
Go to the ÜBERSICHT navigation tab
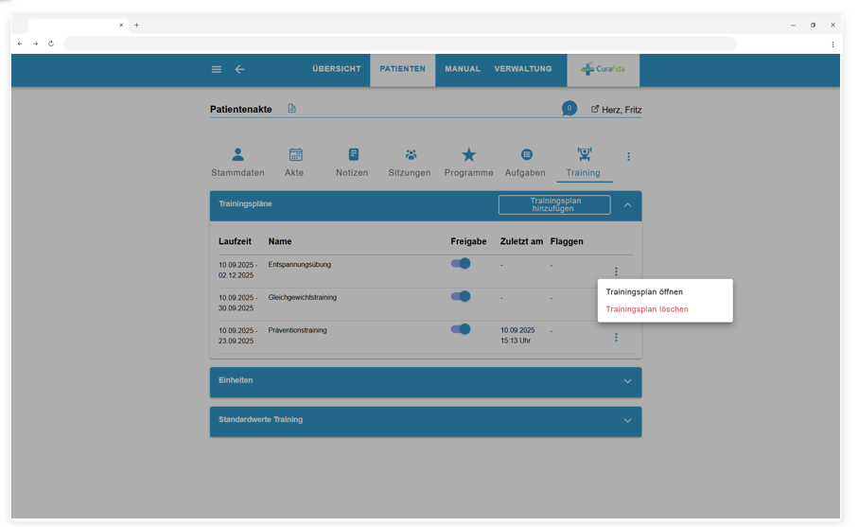tap(337, 69)
